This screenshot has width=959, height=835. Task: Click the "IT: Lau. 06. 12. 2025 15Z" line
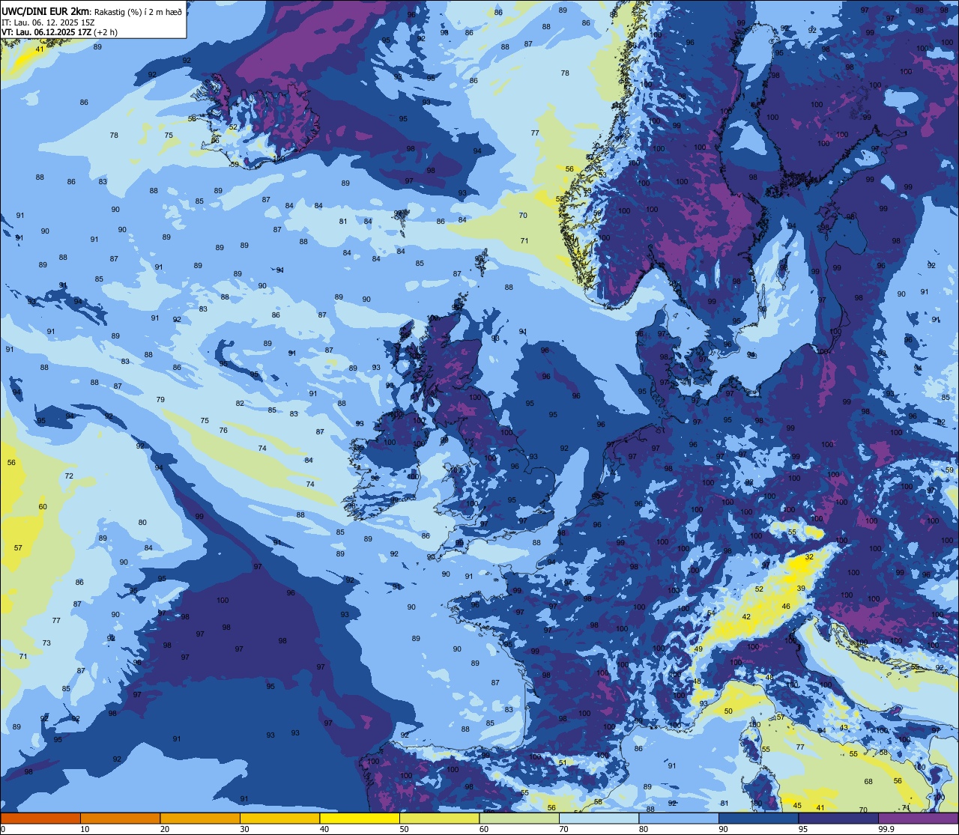point(47,22)
